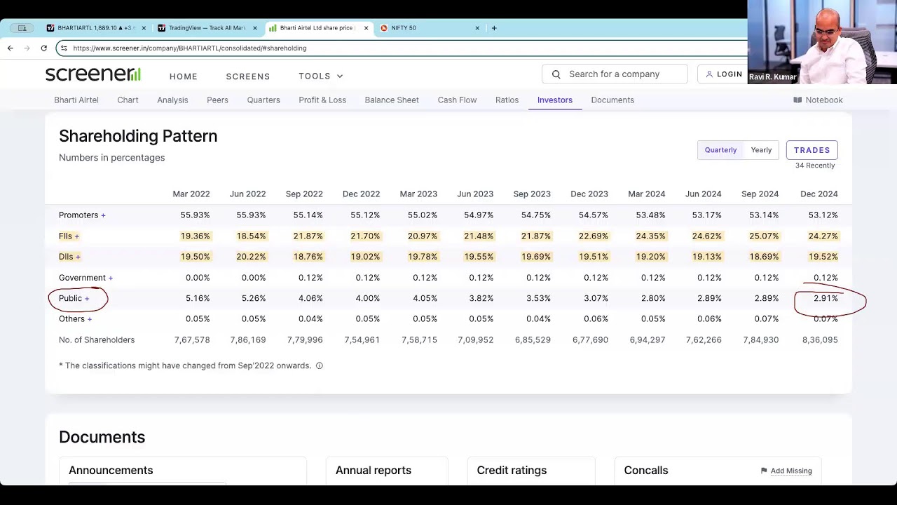897x505 pixels.
Task: Close the NIFTY 50 tab
Action: coord(477,28)
